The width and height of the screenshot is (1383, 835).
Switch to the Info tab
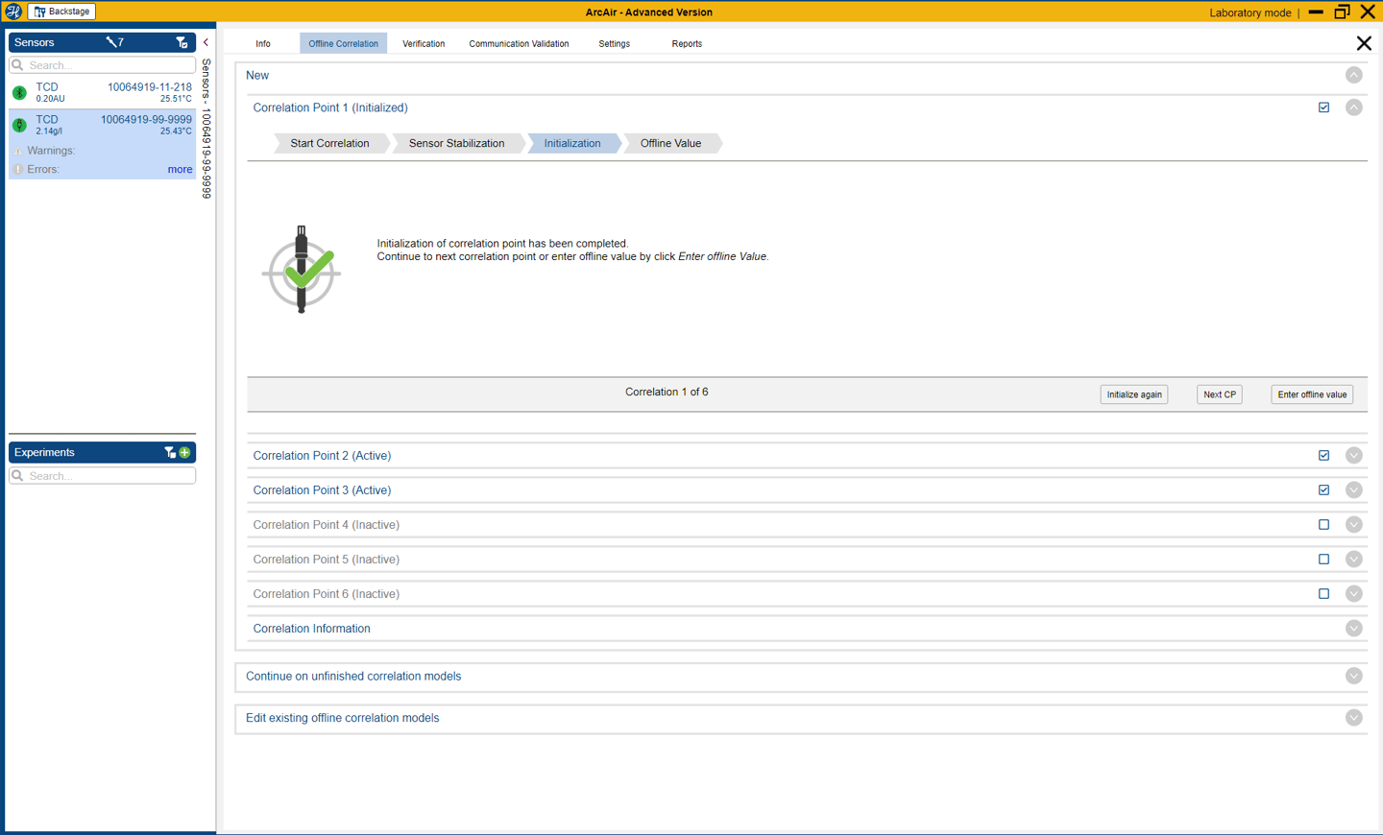pos(263,43)
